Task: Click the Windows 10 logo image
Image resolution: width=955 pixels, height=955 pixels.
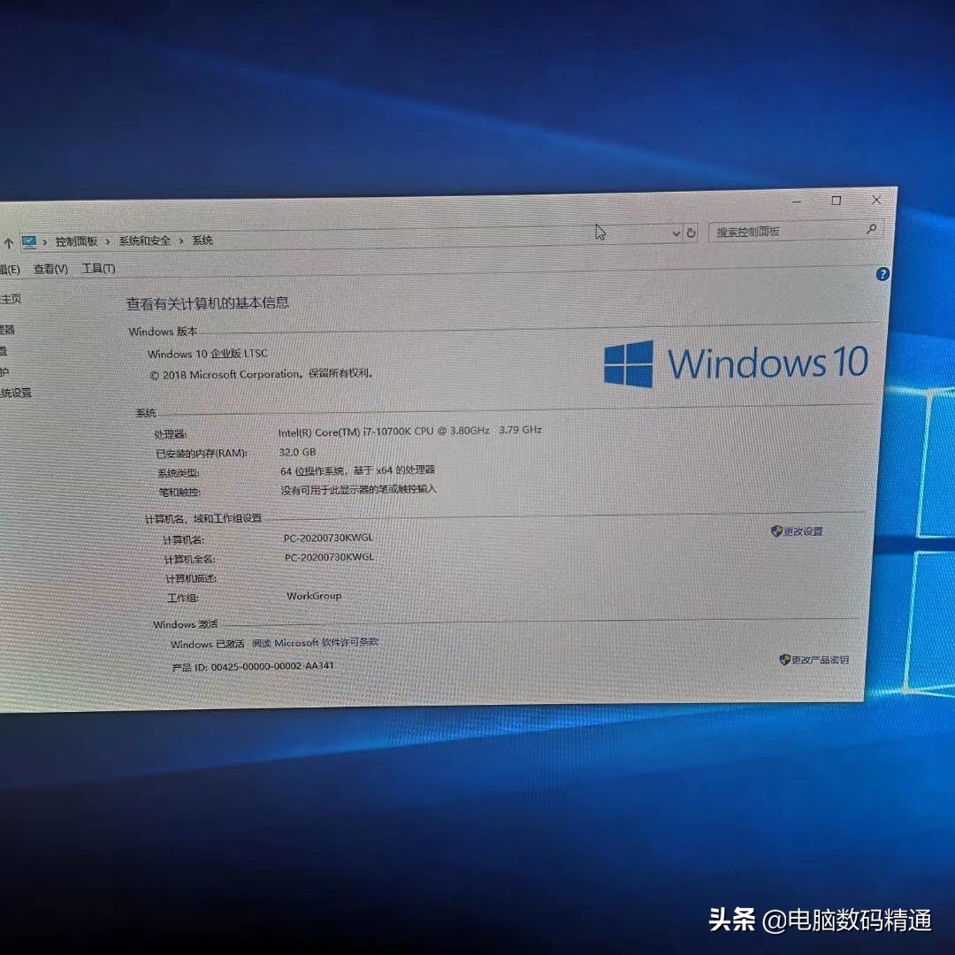Action: [x=736, y=363]
